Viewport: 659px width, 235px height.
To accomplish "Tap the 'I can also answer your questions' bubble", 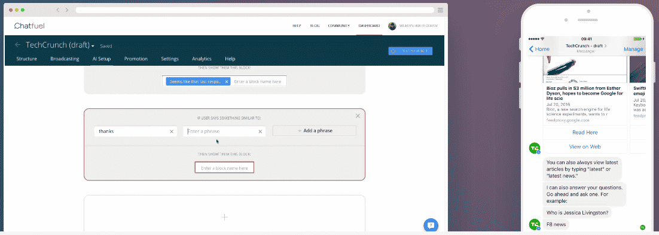I will [x=585, y=194].
